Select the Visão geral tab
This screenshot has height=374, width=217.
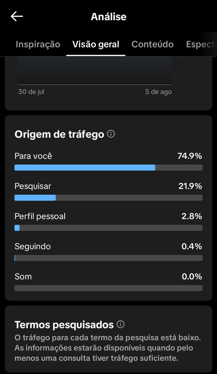tap(96, 44)
